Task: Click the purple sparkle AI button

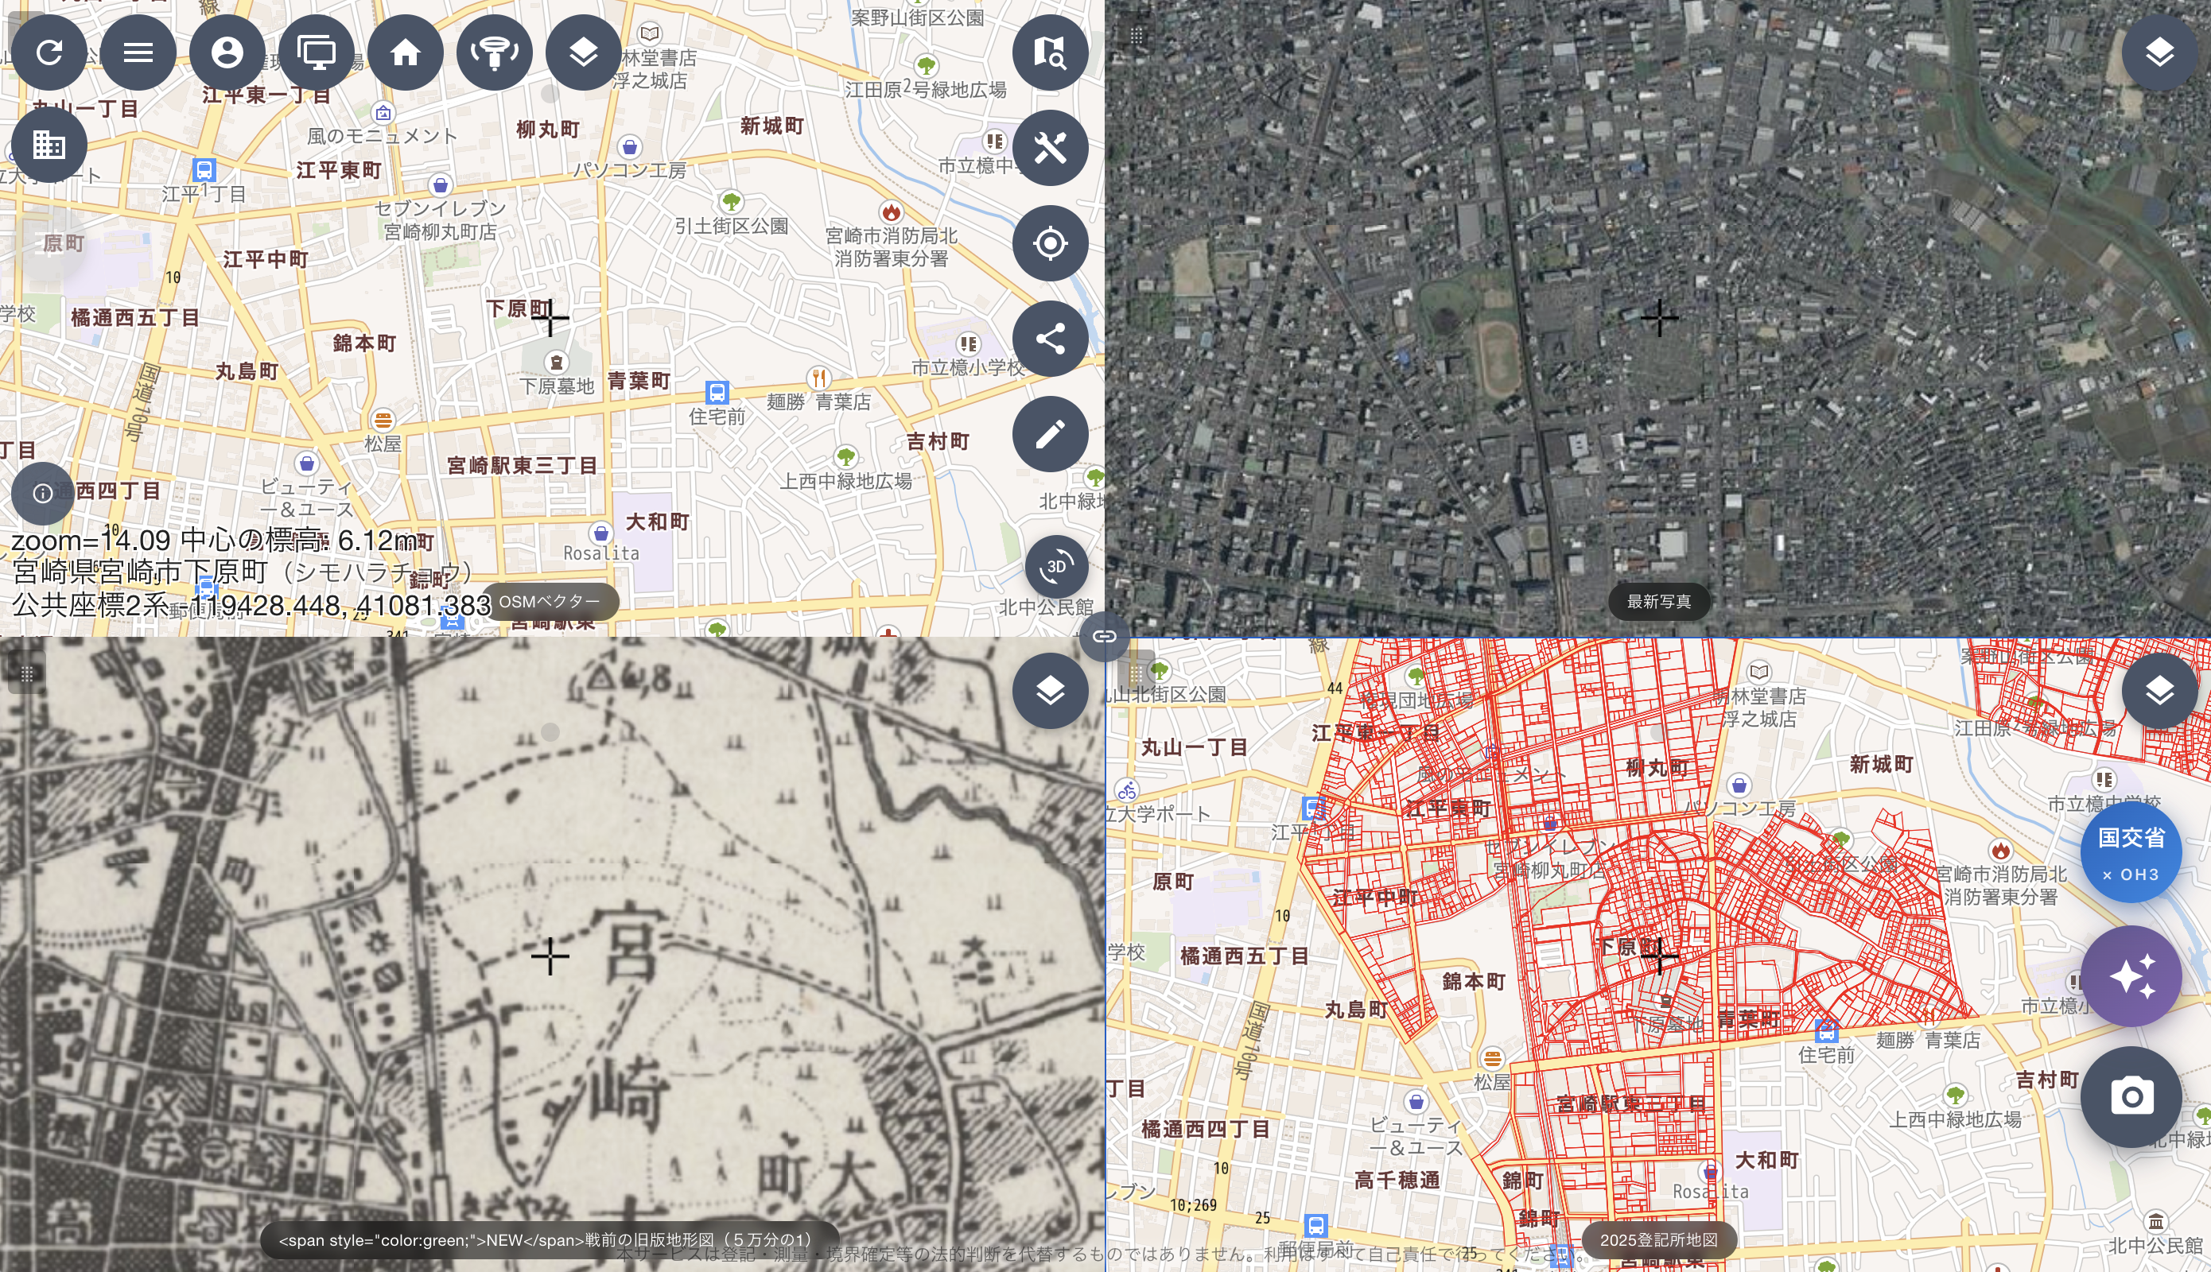Action: [x=2131, y=975]
